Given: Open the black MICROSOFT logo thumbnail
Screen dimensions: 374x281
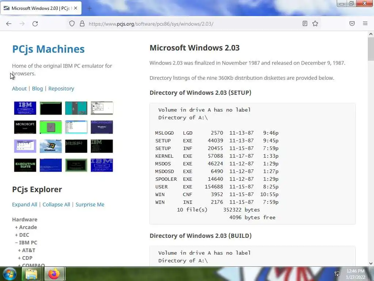Looking at the screenshot, I should (x=25, y=127).
